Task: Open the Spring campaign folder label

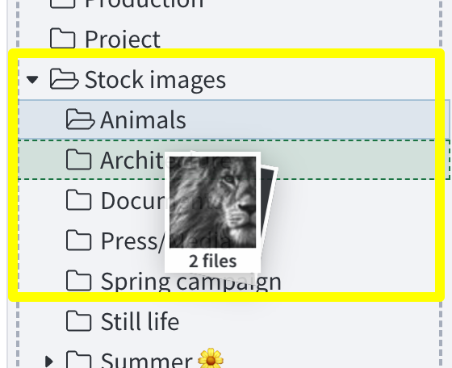Action: point(190,282)
